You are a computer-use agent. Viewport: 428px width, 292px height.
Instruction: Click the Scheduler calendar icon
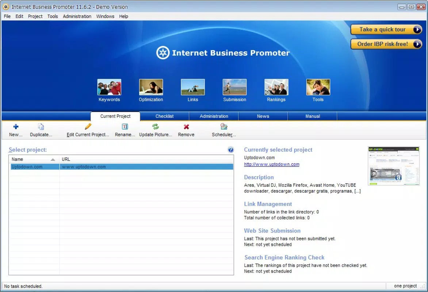pos(224,126)
